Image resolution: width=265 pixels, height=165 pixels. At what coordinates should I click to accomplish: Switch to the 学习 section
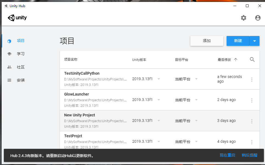click(x=21, y=54)
